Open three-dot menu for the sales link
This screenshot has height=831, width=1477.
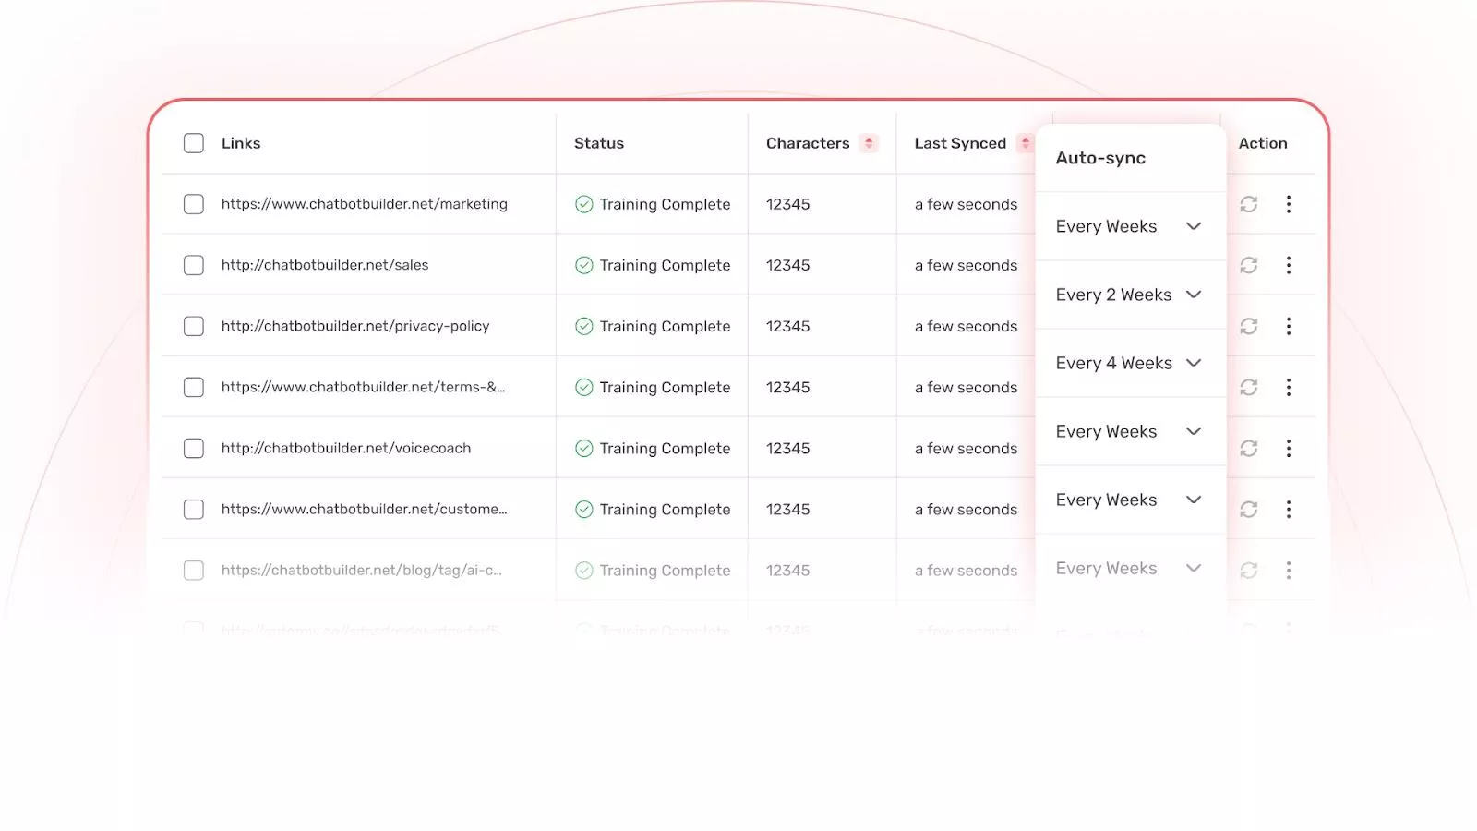[x=1289, y=265]
